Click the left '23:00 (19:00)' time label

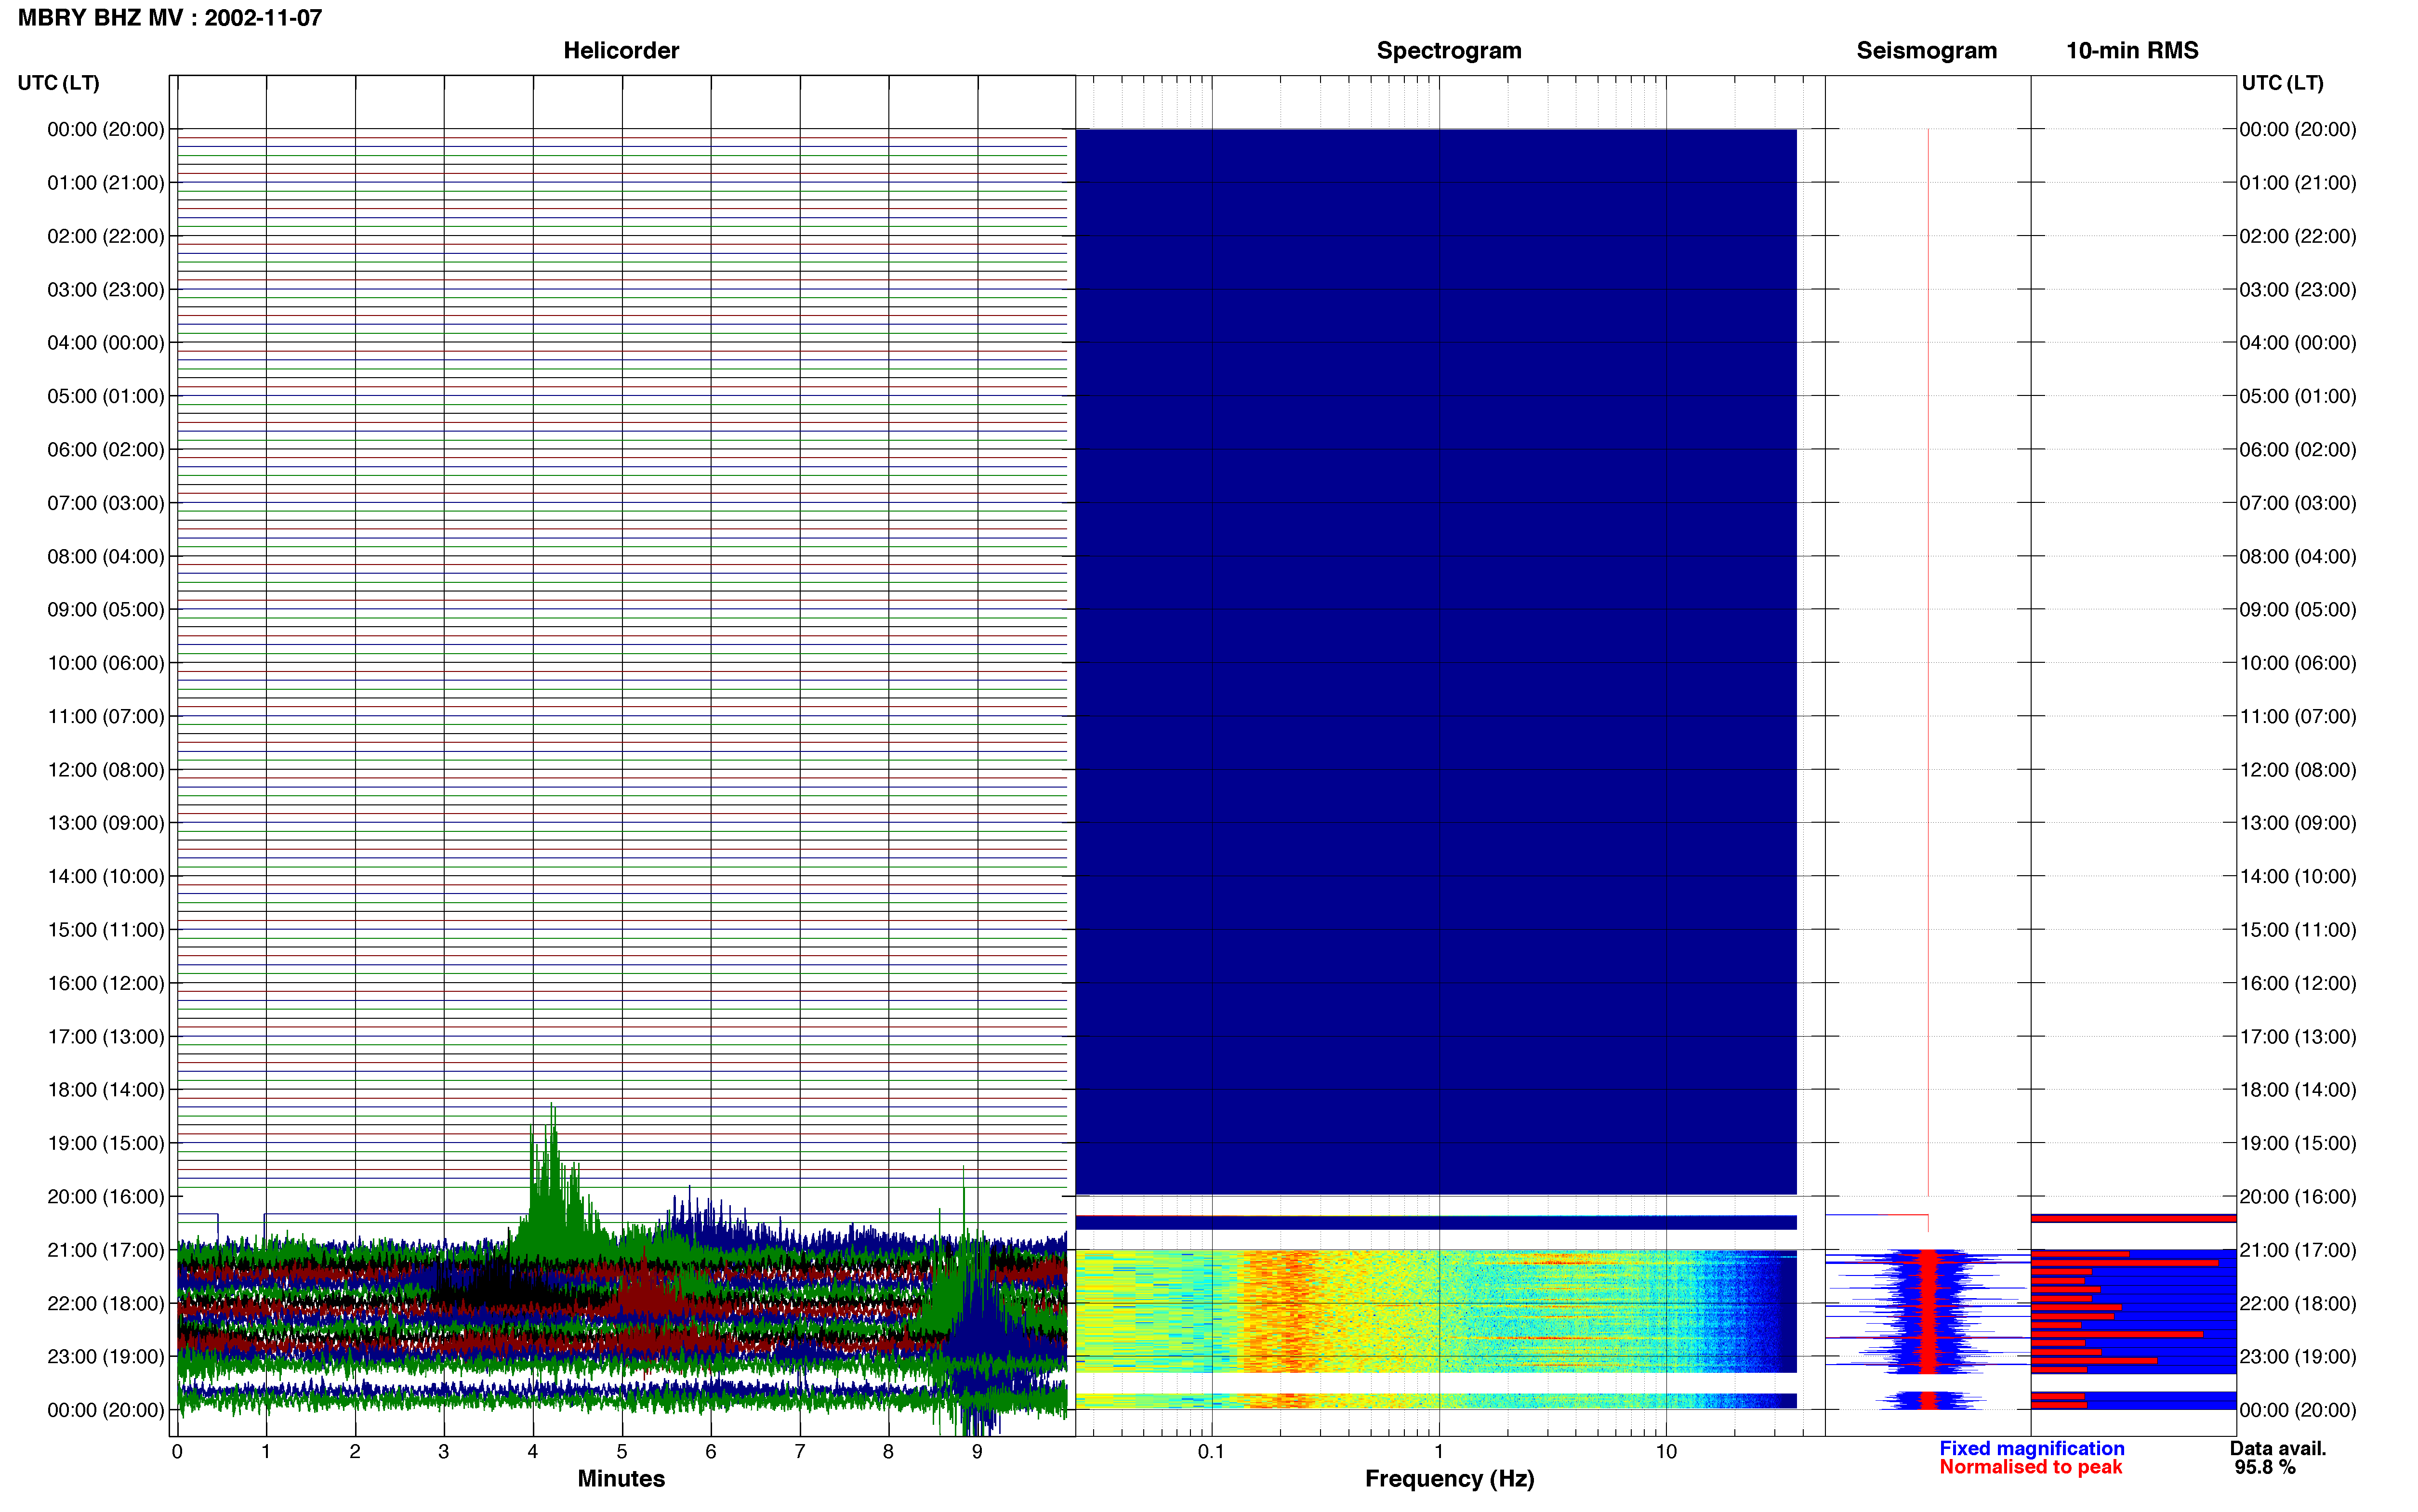[x=106, y=1357]
